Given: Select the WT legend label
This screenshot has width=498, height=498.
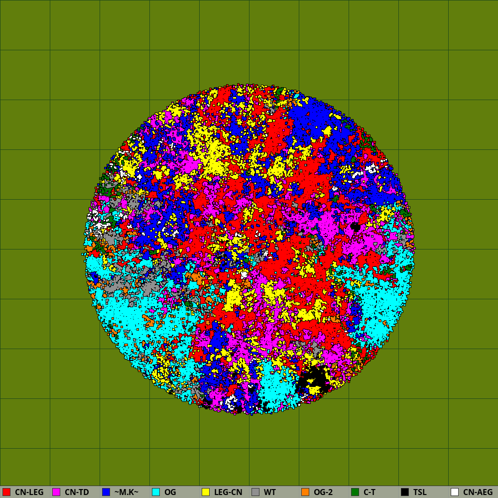Looking at the screenshot, I should pos(270,493).
